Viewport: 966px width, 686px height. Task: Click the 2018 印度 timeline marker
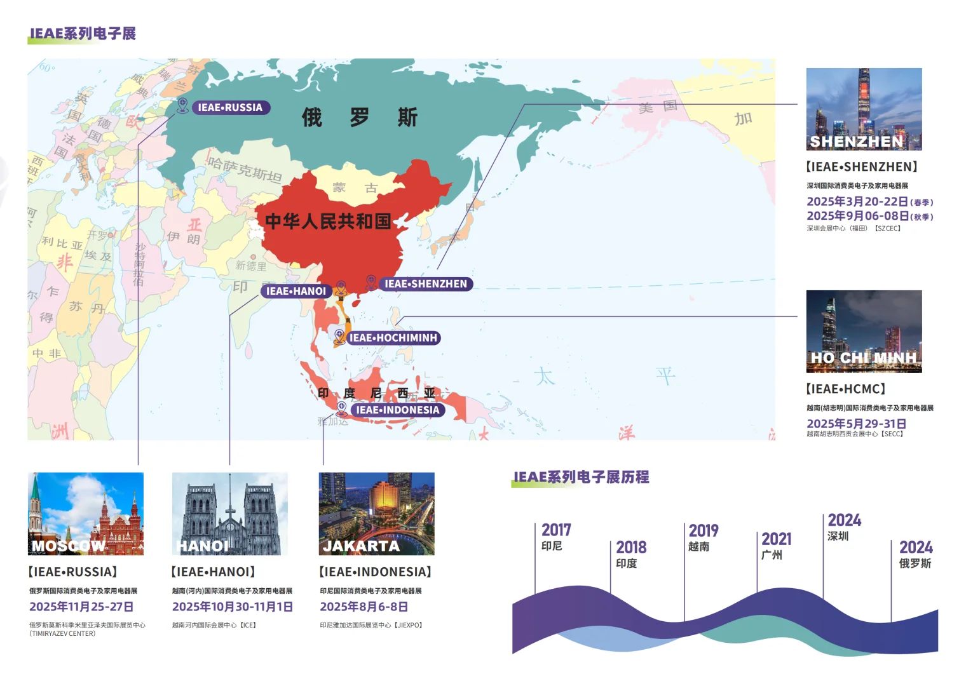tap(630, 554)
